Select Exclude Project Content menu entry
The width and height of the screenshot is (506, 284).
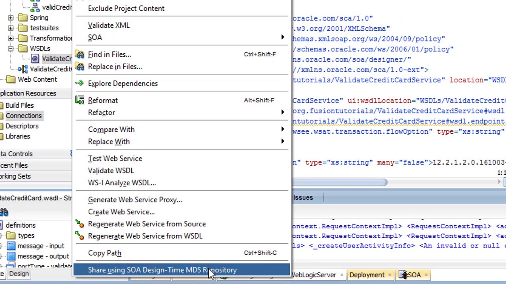click(x=126, y=8)
